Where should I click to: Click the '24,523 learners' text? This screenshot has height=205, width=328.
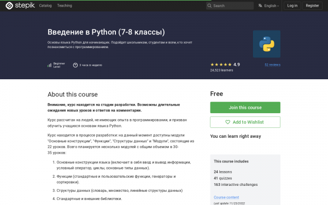click(221, 71)
